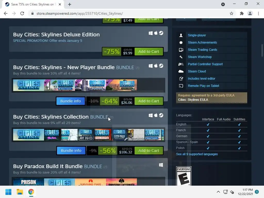Open Single-player category link
This screenshot has height=198, width=264.
[x=197, y=35]
